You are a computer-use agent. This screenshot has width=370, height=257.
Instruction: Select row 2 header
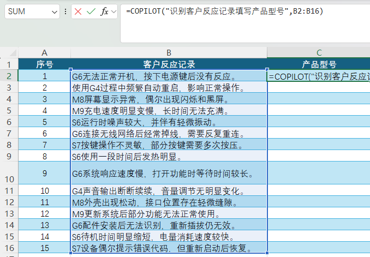click(9, 76)
